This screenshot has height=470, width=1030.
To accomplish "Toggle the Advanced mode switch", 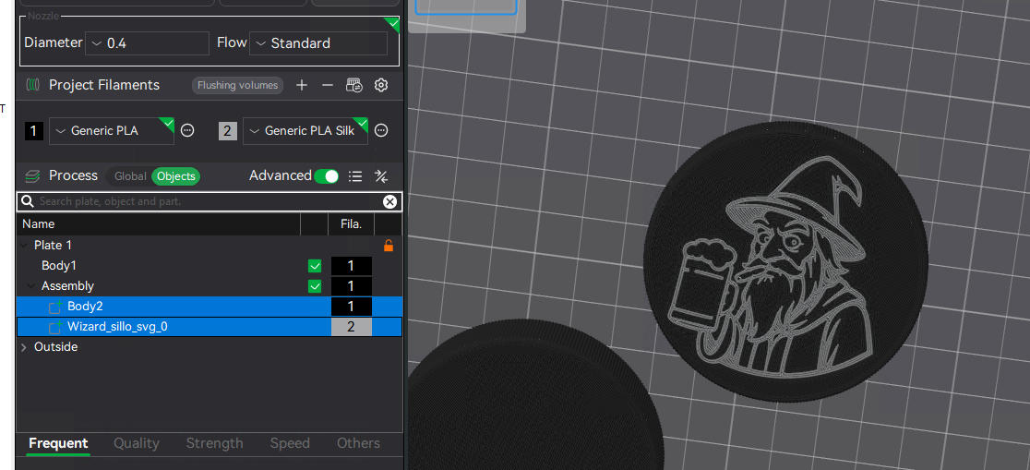I will pyautogui.click(x=326, y=176).
